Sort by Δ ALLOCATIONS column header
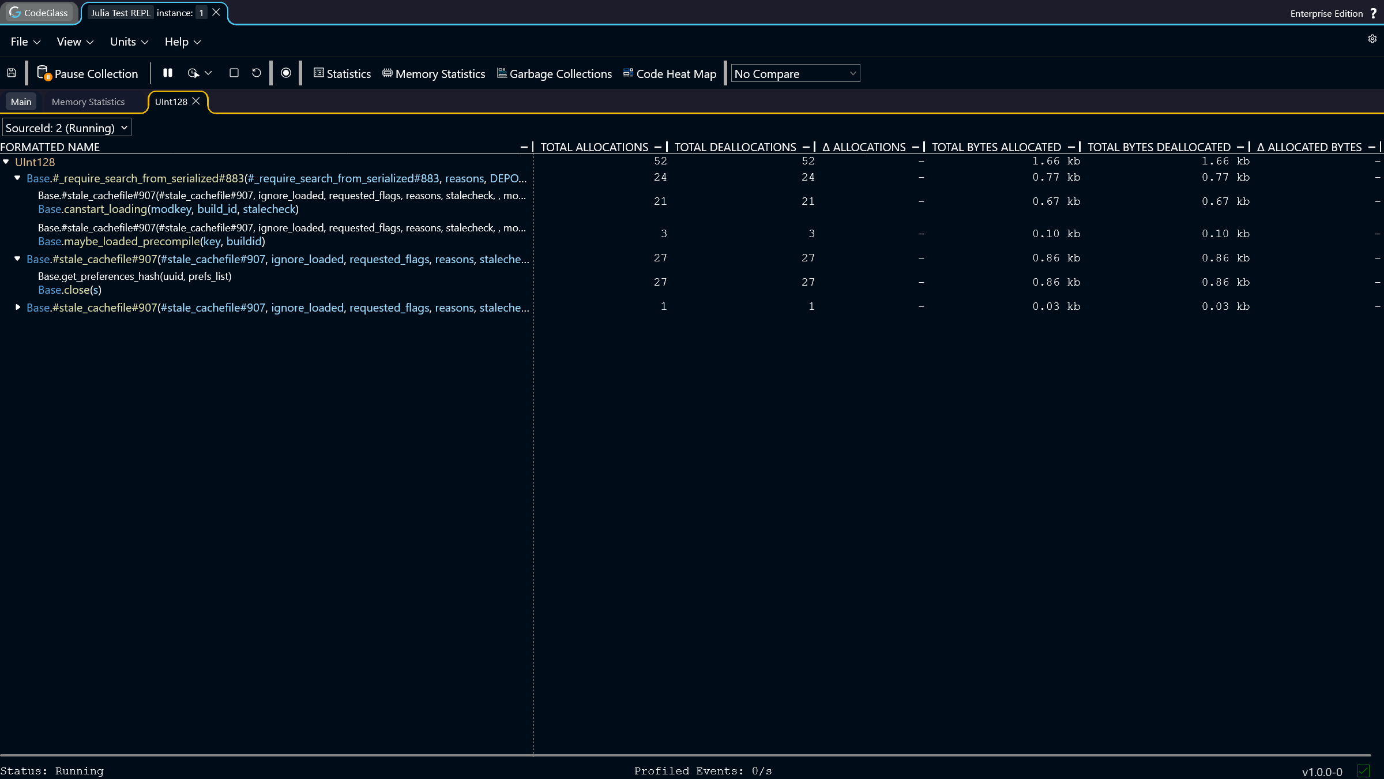 pos(864,147)
